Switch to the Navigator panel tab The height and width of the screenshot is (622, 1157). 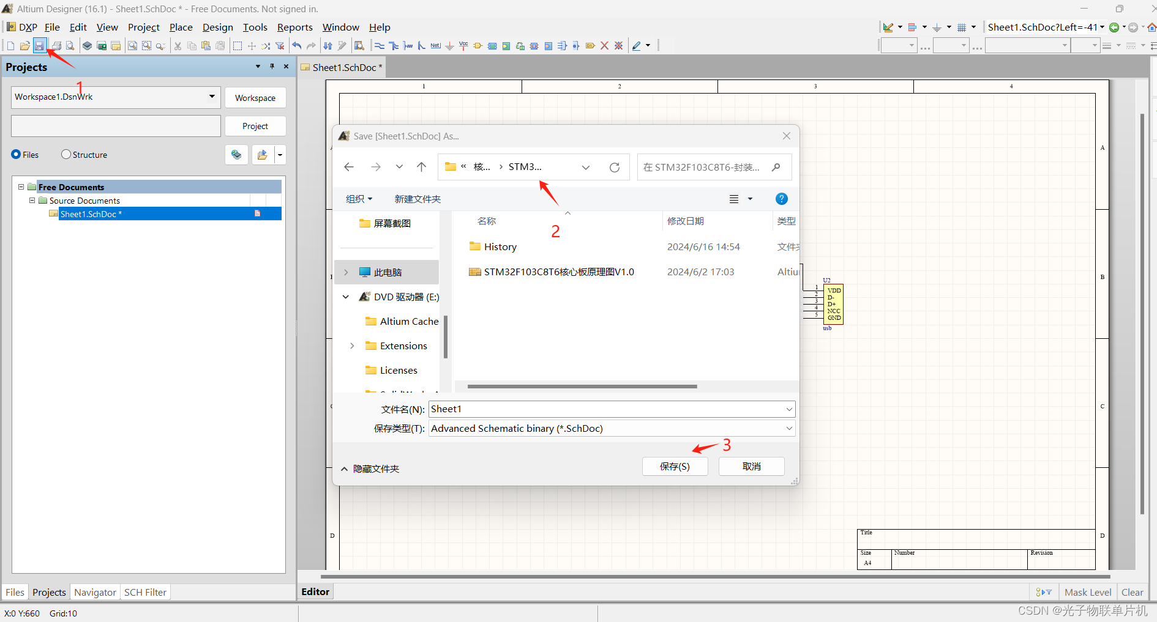click(95, 592)
